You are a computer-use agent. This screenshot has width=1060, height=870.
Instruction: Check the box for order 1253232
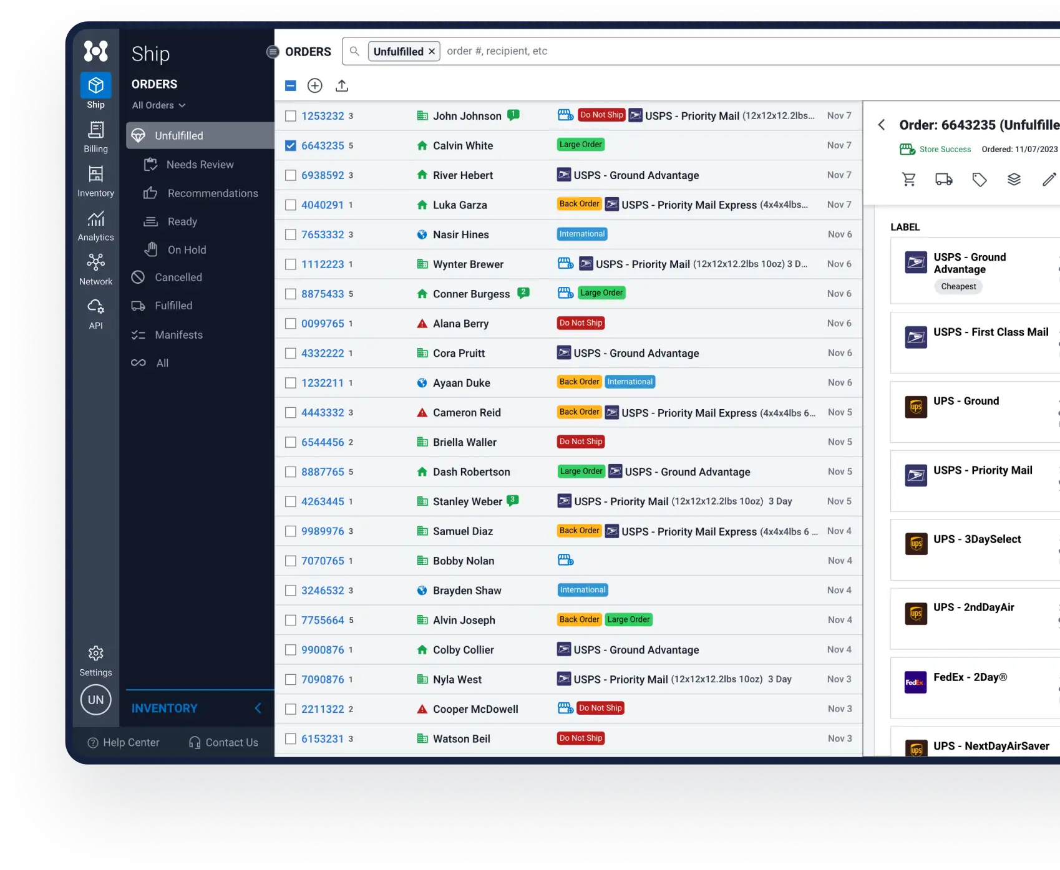tap(291, 116)
